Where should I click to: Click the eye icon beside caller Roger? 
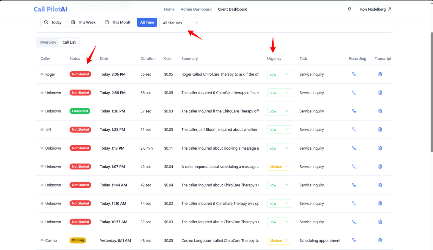point(42,74)
